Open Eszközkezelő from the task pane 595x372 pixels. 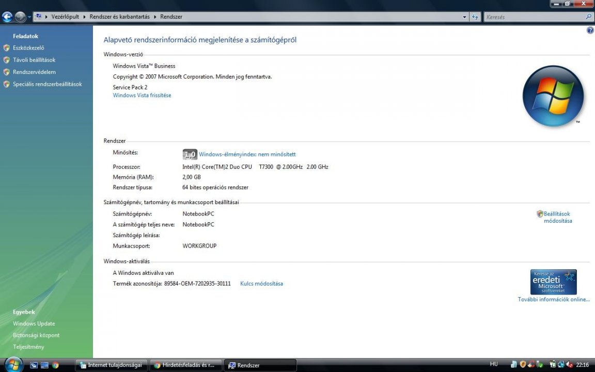point(28,48)
